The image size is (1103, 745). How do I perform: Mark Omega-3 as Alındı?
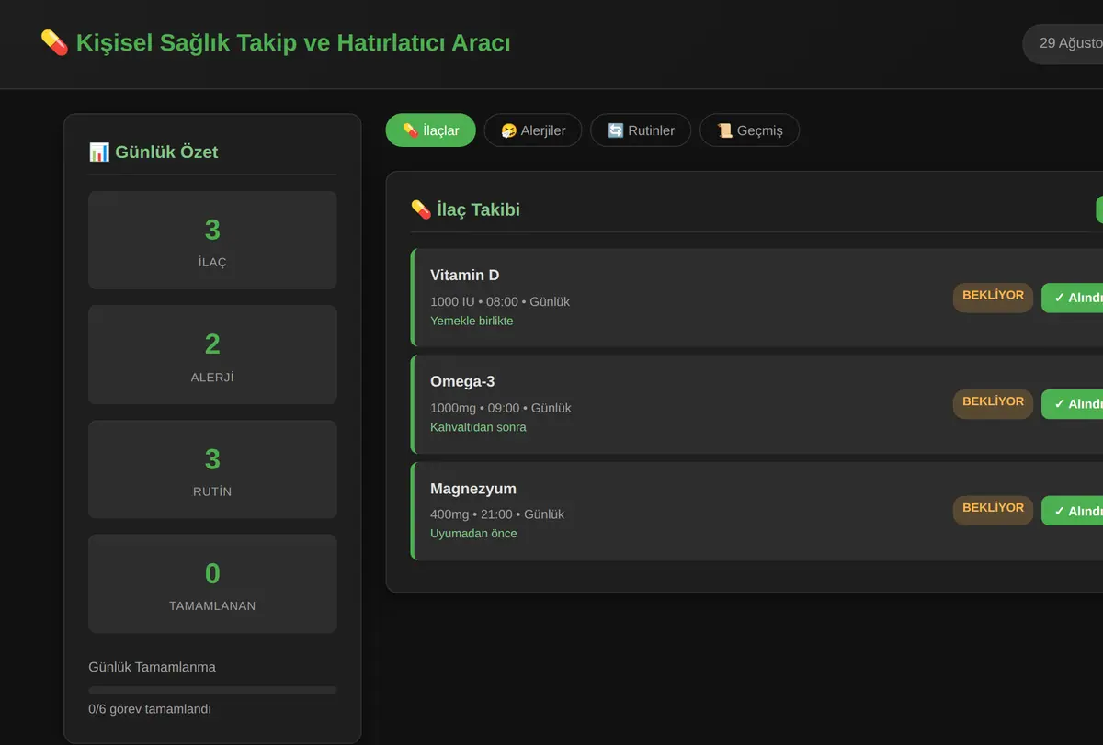tap(1073, 404)
